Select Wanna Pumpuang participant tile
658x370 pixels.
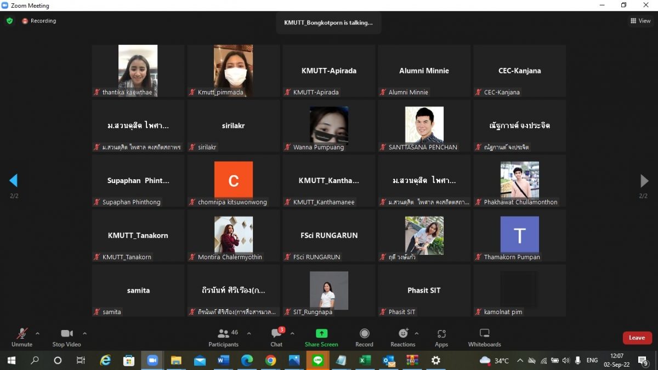329,126
